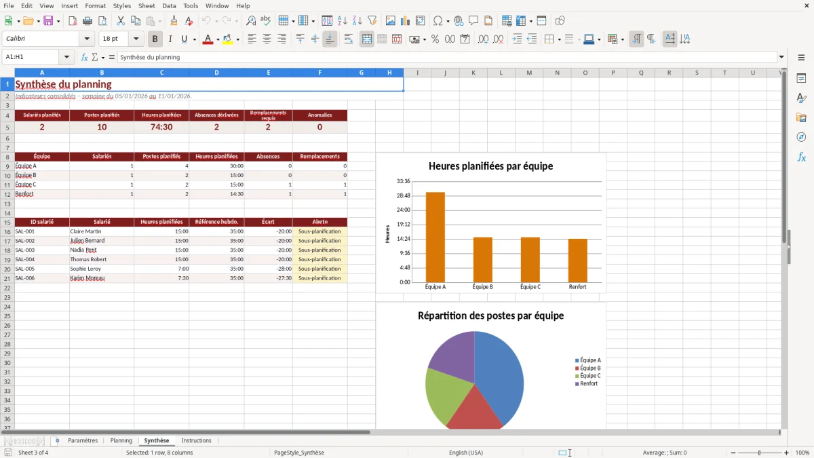Open the Borders dropdown arrow
Image resolution: width=814 pixels, height=458 pixels.
pos(559,39)
